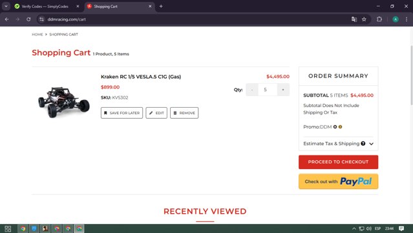Click the address bar URL
The height and width of the screenshot is (233, 413).
click(x=67, y=19)
